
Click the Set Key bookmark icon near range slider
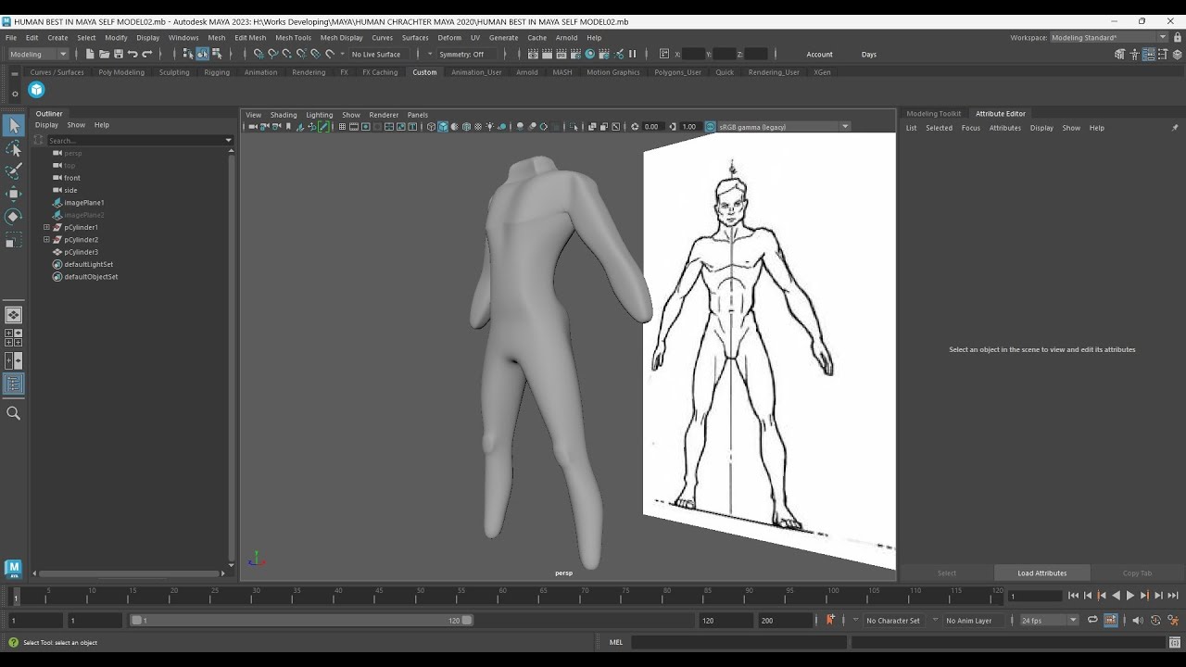830,620
